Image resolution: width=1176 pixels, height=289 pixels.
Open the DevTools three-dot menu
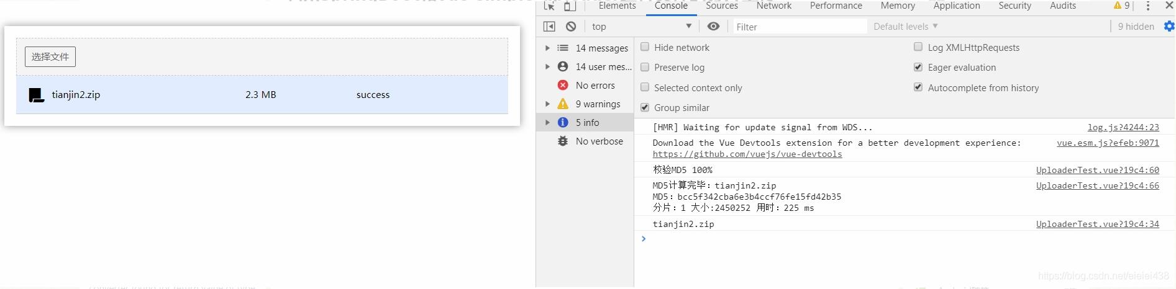[x=1147, y=6]
